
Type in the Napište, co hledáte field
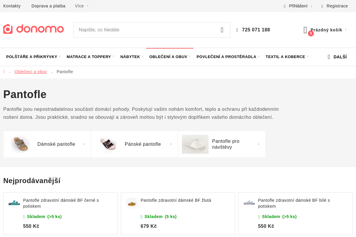(145, 30)
